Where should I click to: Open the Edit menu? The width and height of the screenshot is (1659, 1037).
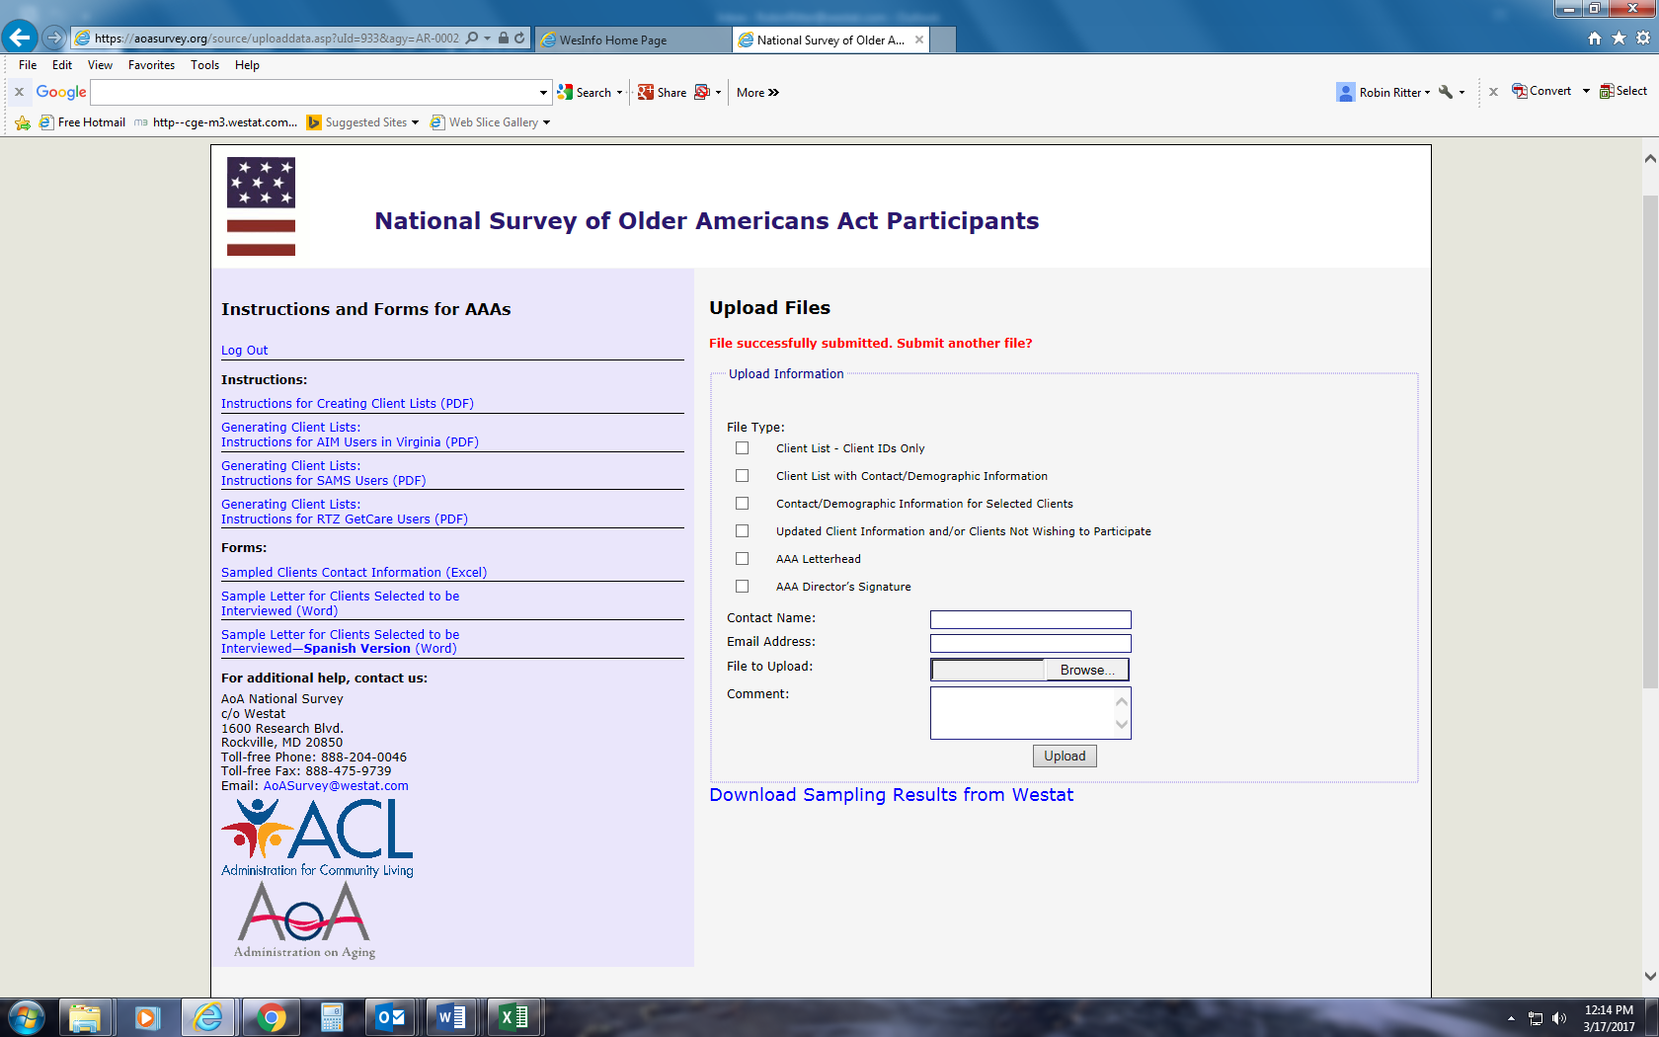point(62,65)
